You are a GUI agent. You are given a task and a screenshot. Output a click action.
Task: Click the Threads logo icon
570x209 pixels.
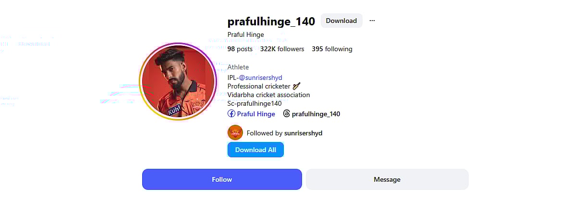coord(287,114)
